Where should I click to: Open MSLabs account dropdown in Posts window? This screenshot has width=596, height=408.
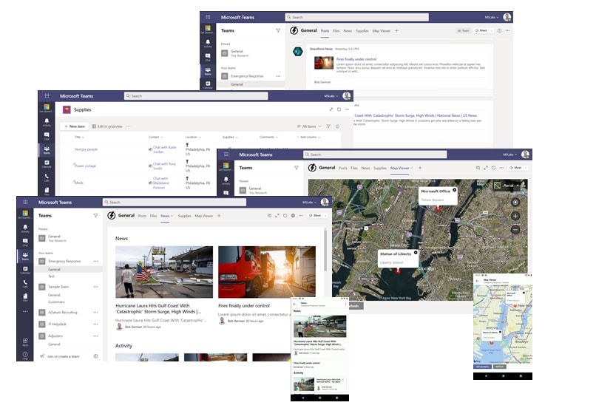point(491,17)
